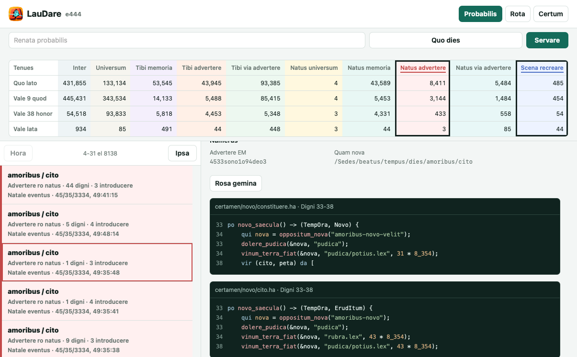
Task: Click the Natus universum column header
Action: [x=314, y=68]
